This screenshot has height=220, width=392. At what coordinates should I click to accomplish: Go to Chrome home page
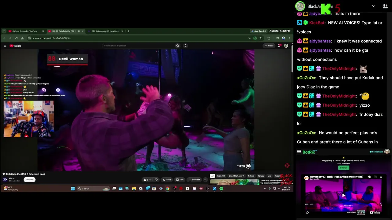coord(22,38)
